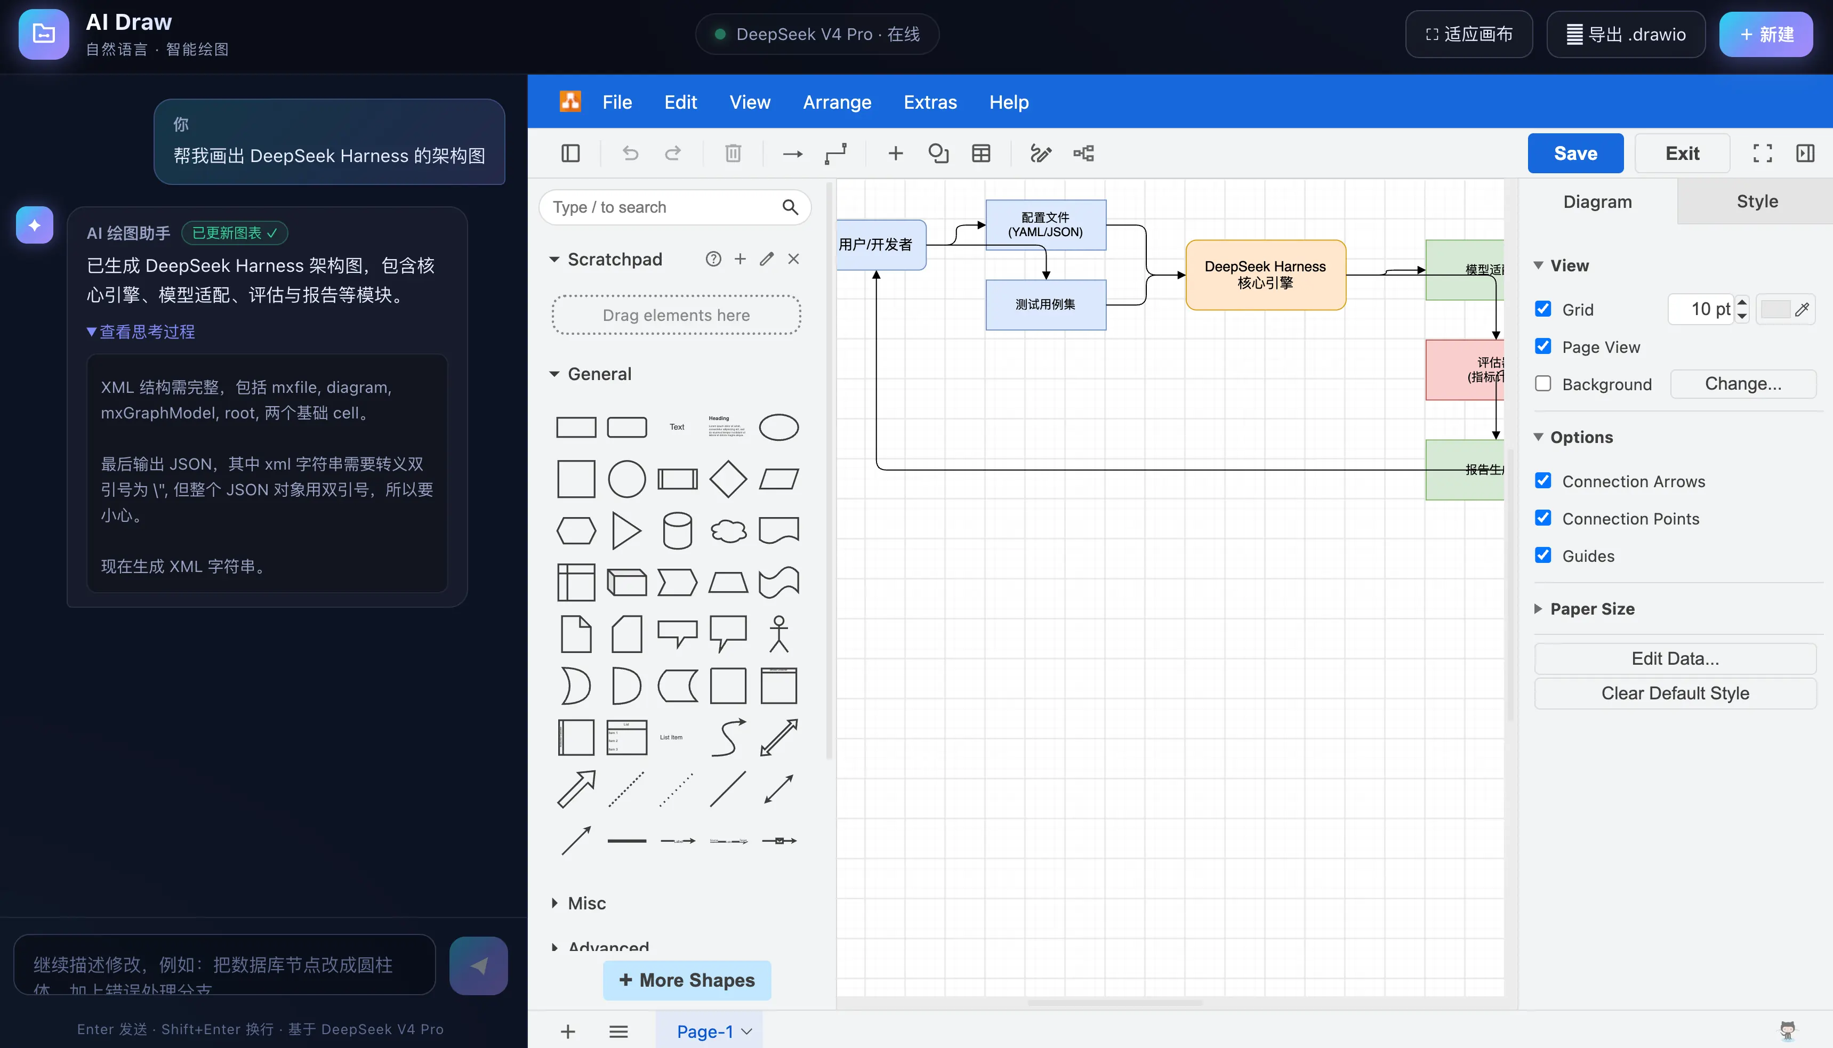This screenshot has width=1833, height=1048.
Task: Click the More Shapes button
Action: 687,980
